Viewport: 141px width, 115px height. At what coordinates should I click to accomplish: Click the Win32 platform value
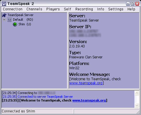(x=74, y=68)
